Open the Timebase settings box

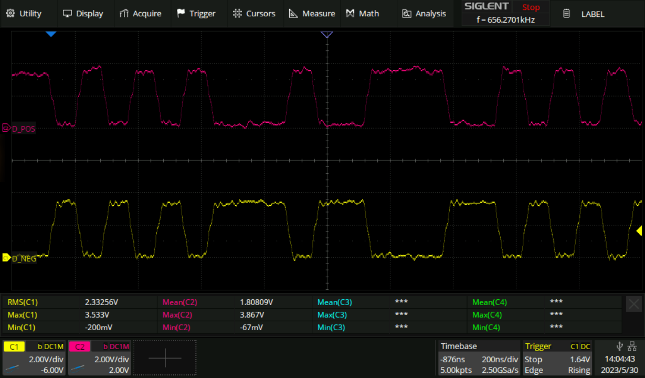478,358
